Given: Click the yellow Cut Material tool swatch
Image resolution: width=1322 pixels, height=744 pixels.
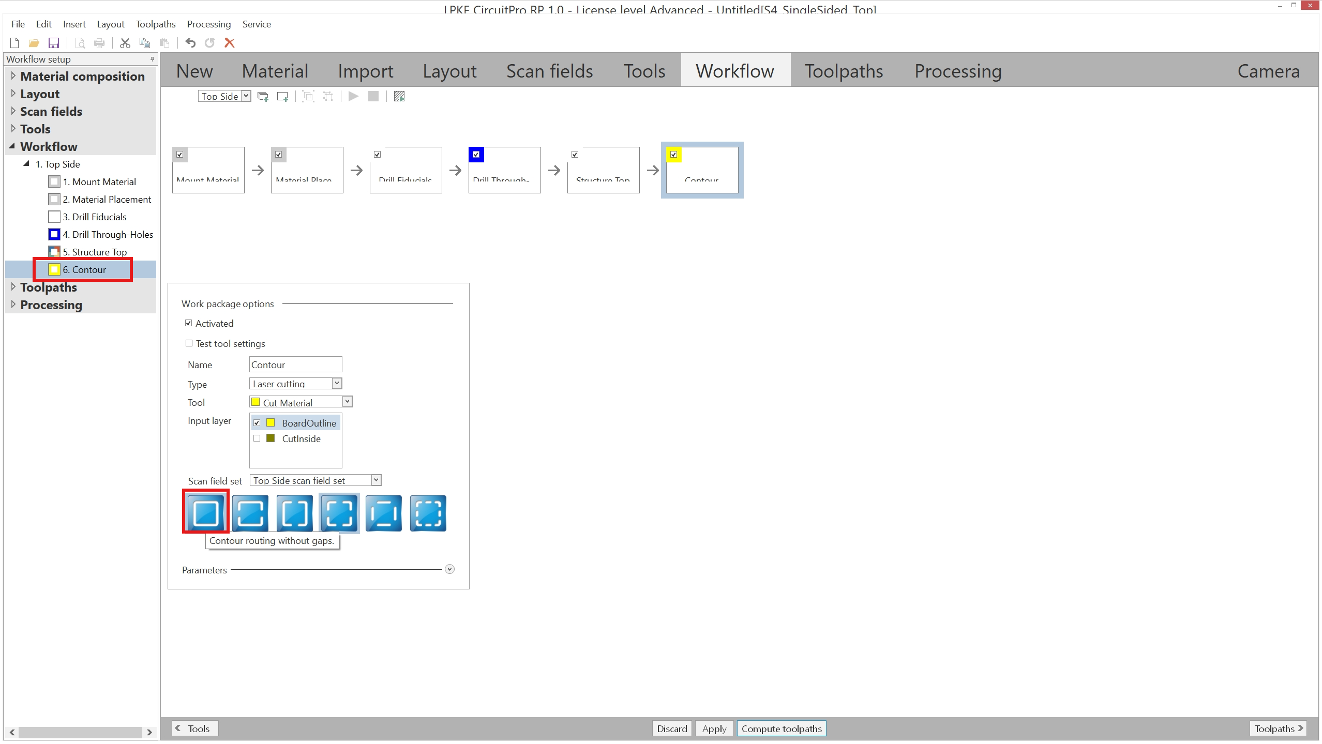Looking at the screenshot, I should click(256, 402).
